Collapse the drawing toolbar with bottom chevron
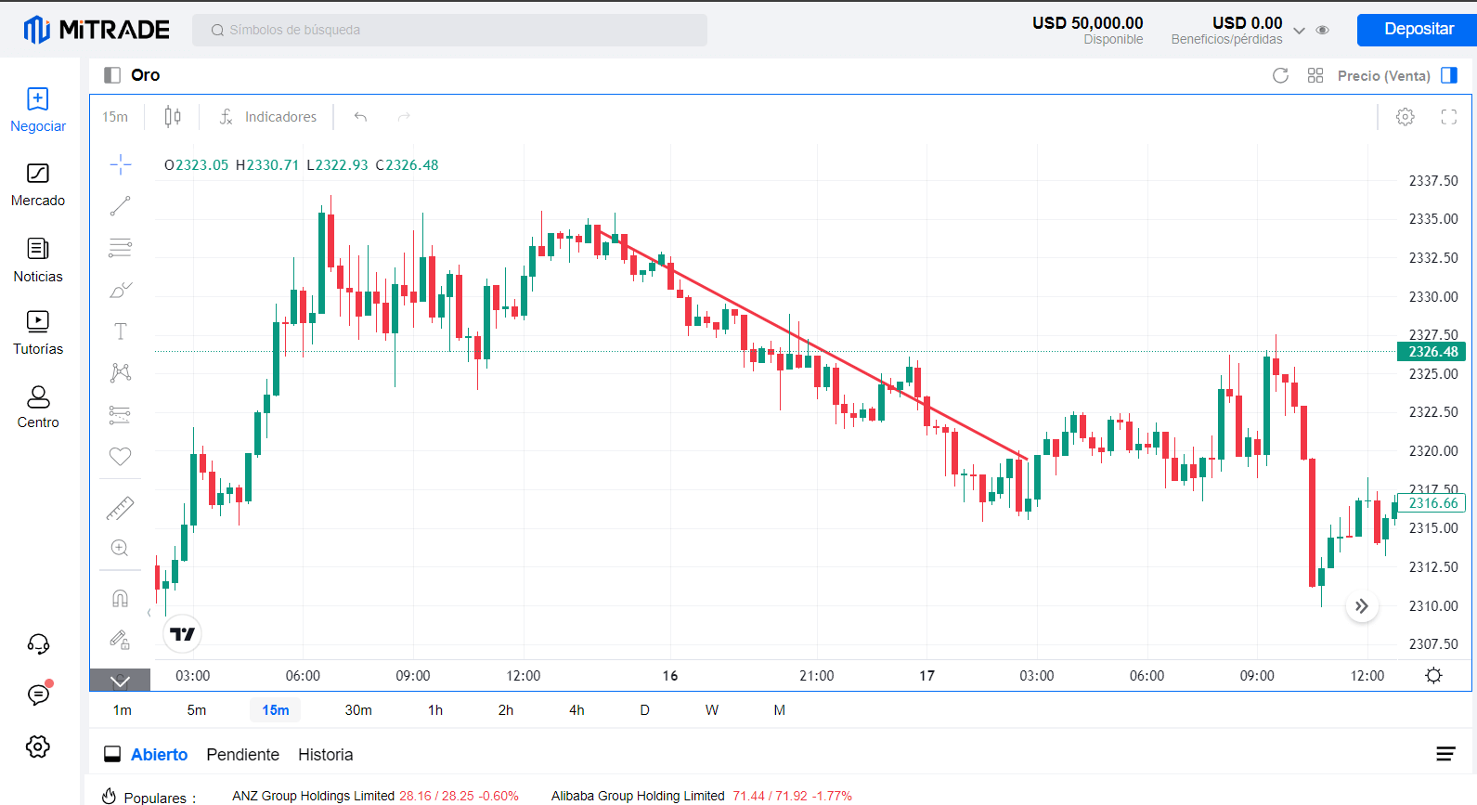Image resolution: width=1477 pixels, height=805 pixels. pyautogui.click(x=120, y=682)
